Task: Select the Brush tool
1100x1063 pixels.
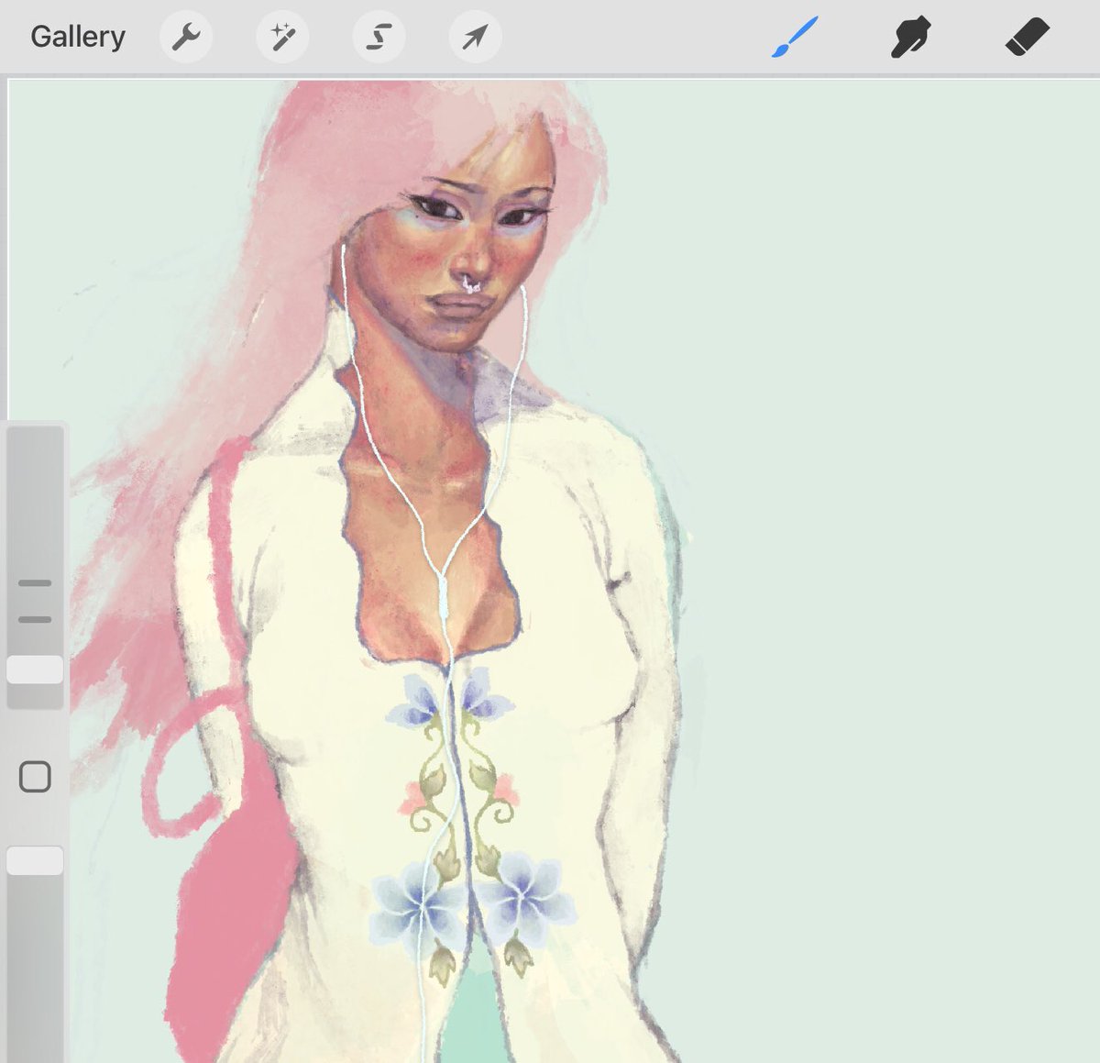Action: coord(794,37)
